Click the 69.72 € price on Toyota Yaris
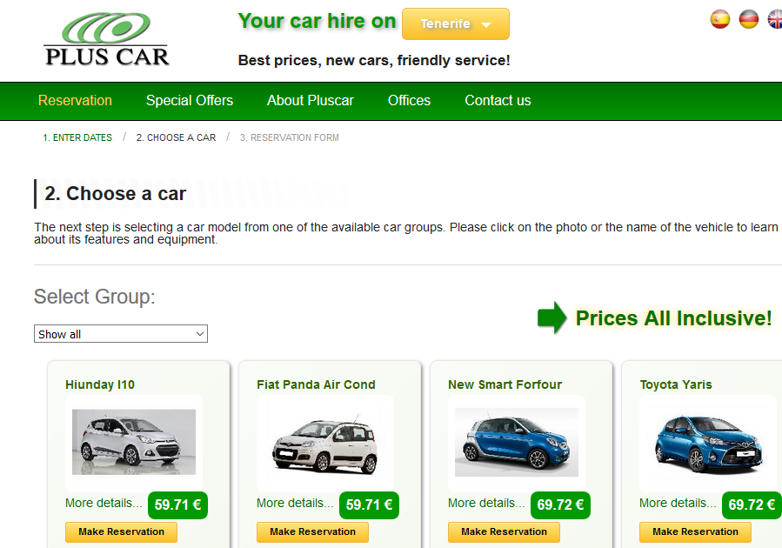 [752, 505]
